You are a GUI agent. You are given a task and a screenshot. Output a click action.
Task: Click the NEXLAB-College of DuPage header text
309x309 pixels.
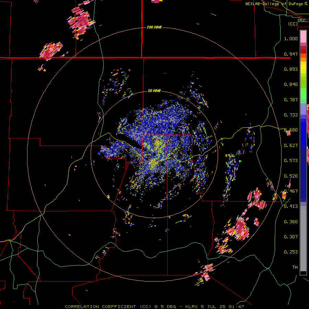coord(276,4)
